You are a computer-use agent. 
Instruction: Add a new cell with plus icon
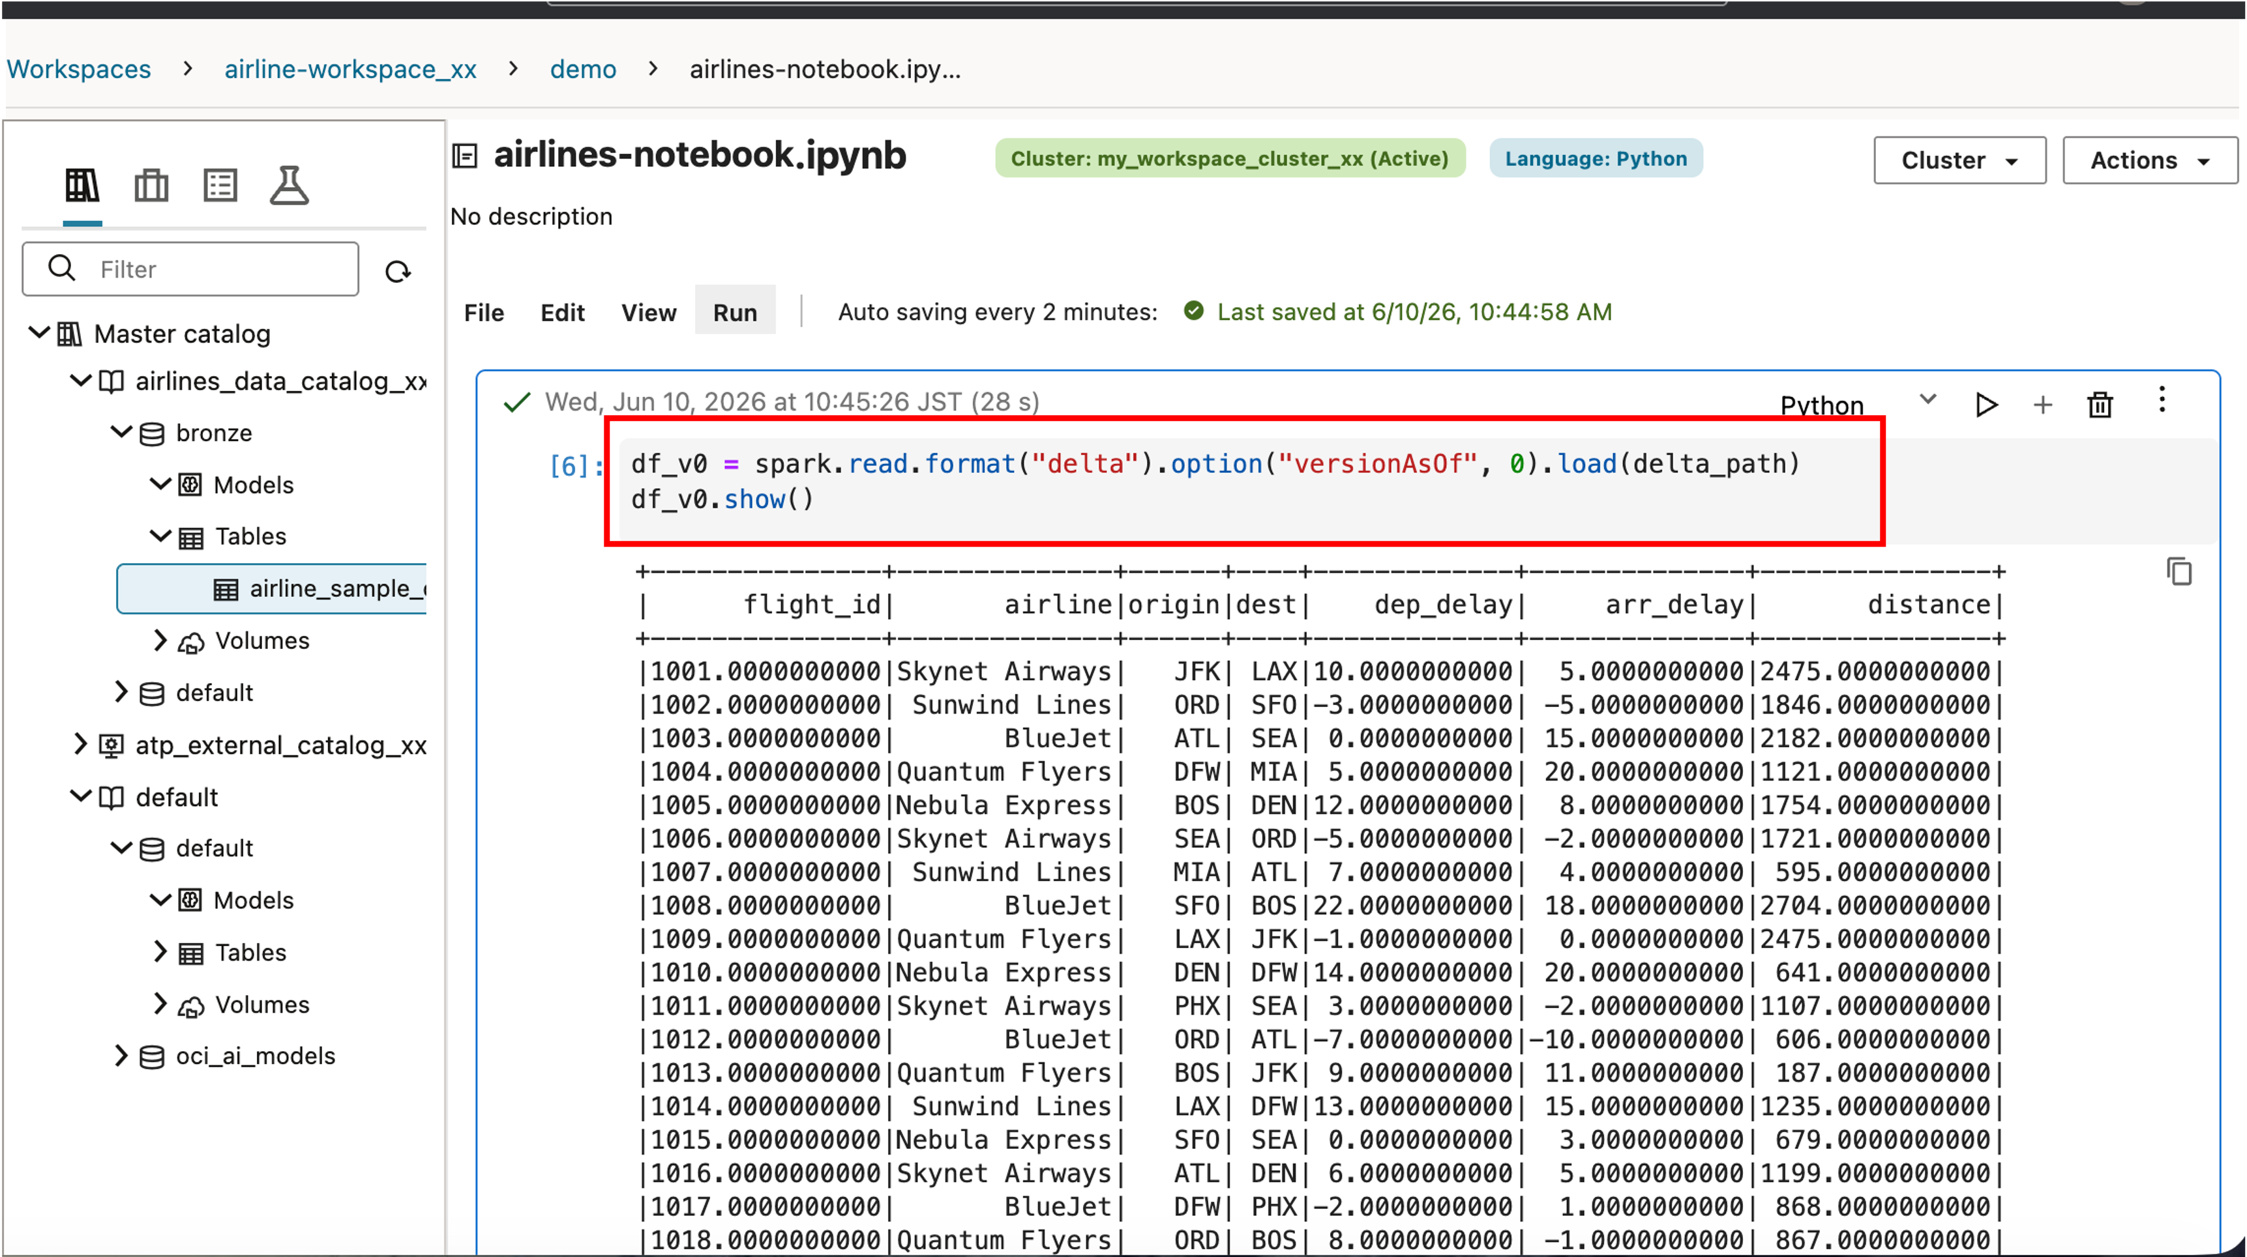pyautogui.click(x=2043, y=405)
